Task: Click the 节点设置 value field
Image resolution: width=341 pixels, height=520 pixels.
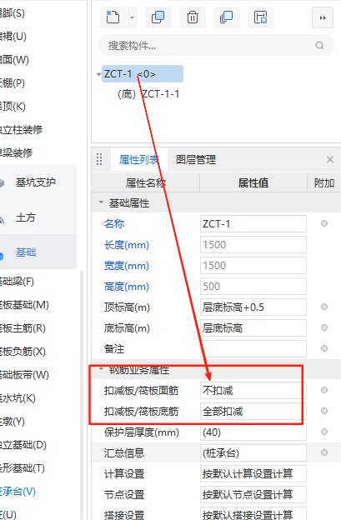Action: pos(253,494)
